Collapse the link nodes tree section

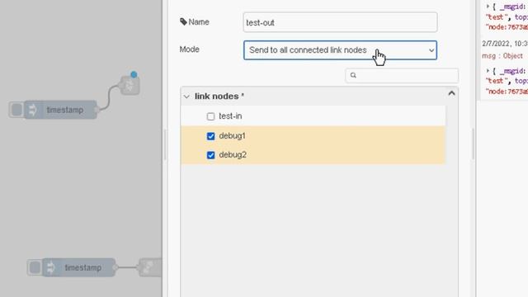pyautogui.click(x=186, y=97)
